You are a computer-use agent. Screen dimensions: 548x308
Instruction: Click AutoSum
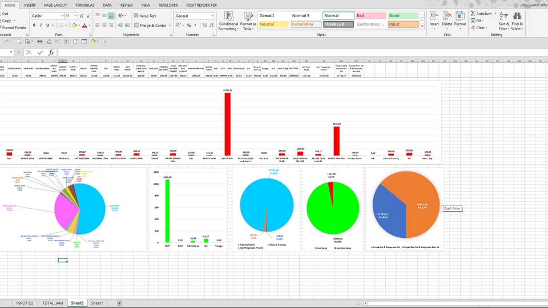[x=481, y=13]
